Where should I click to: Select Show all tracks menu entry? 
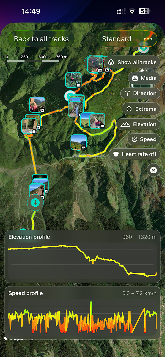(132, 62)
